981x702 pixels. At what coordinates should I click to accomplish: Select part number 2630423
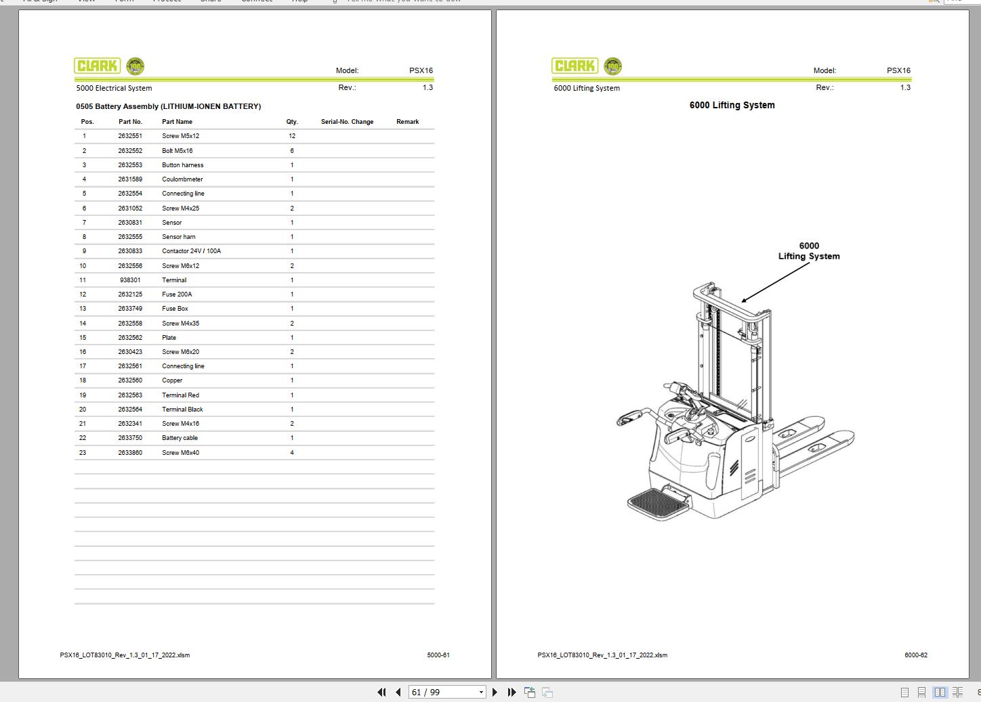click(130, 352)
